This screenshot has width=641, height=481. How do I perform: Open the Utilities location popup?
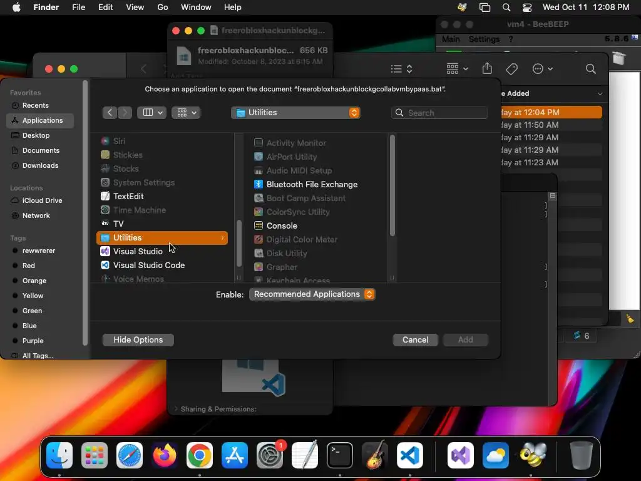[x=295, y=113]
